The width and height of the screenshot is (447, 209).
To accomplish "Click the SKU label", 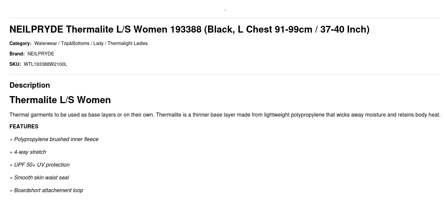I will click(15, 64).
